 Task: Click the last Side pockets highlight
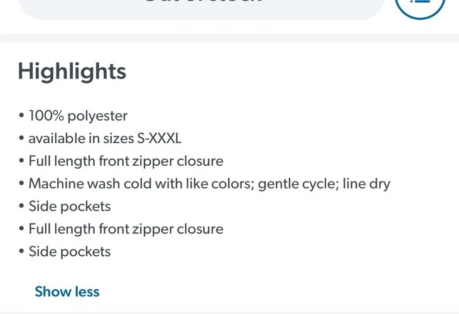click(x=70, y=252)
